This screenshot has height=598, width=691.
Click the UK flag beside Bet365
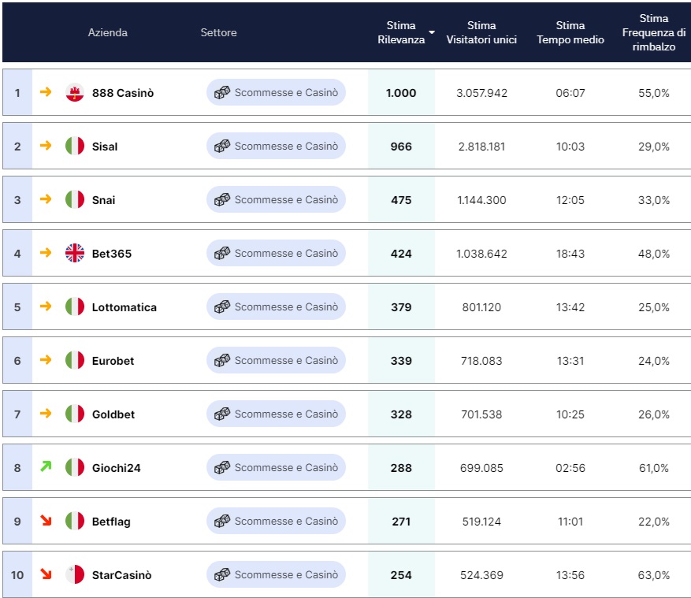coord(75,254)
